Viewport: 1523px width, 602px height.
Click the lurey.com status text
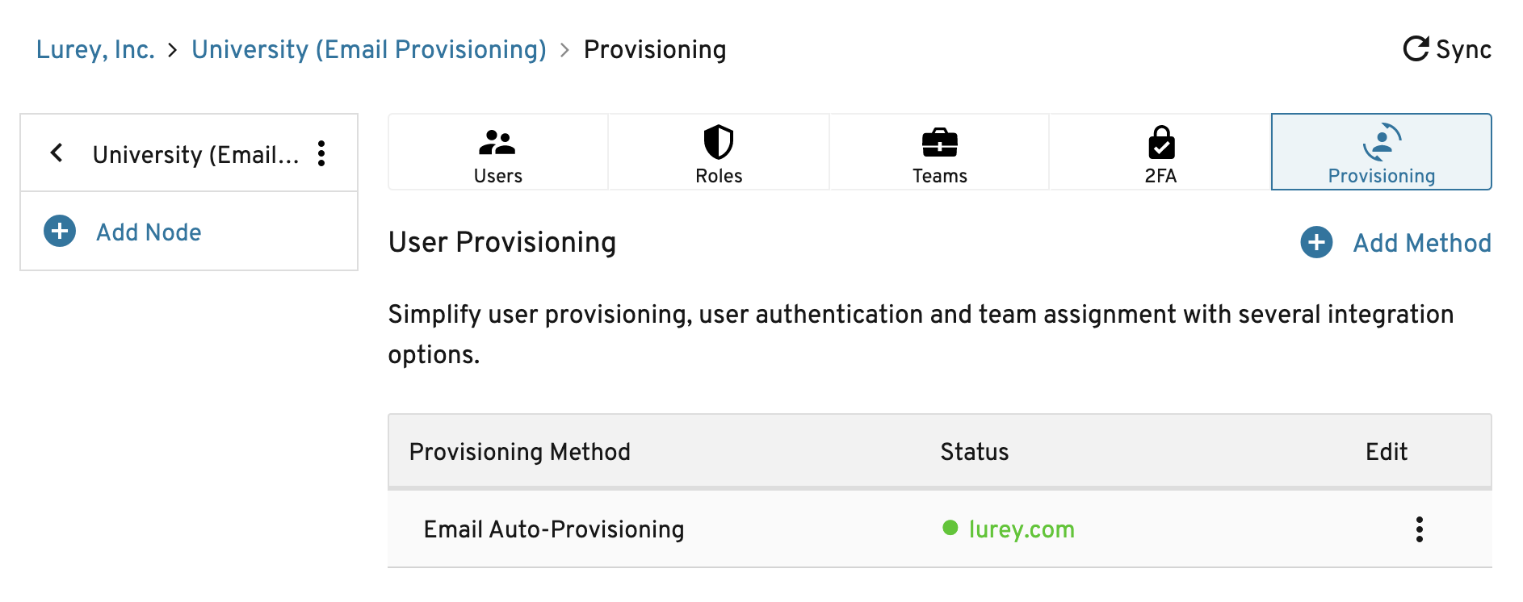point(1022,529)
